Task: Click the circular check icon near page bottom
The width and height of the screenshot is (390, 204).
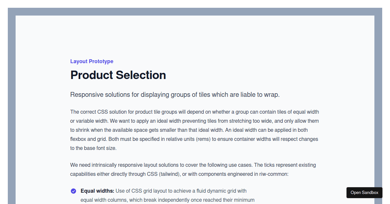Action: pyautogui.click(x=73, y=191)
